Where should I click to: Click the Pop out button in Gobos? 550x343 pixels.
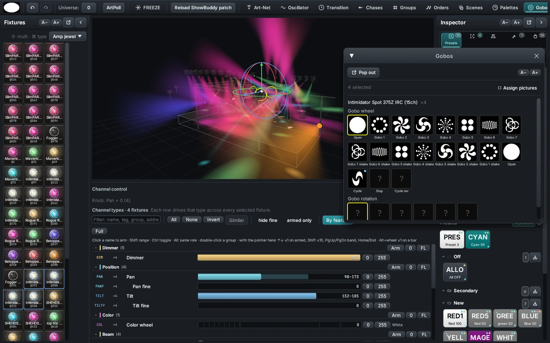pyautogui.click(x=363, y=72)
